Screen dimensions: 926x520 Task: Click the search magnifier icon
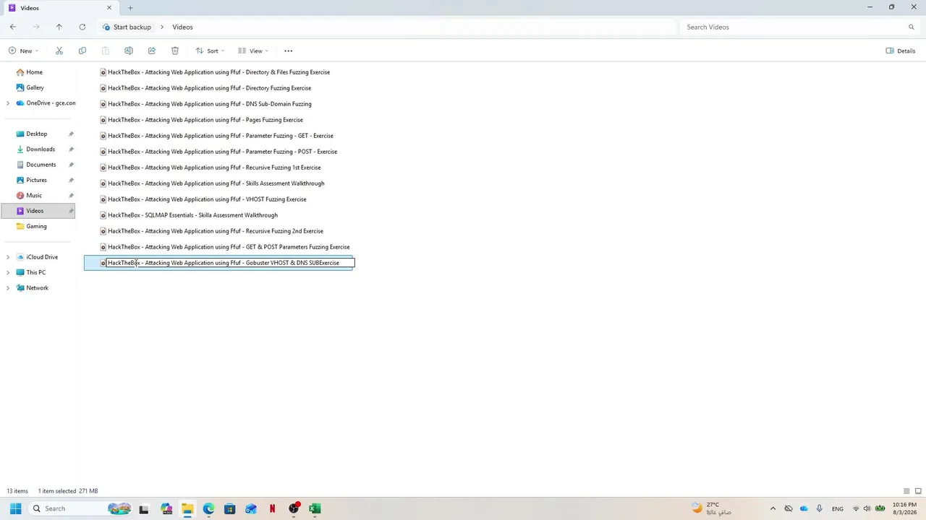[912, 27]
